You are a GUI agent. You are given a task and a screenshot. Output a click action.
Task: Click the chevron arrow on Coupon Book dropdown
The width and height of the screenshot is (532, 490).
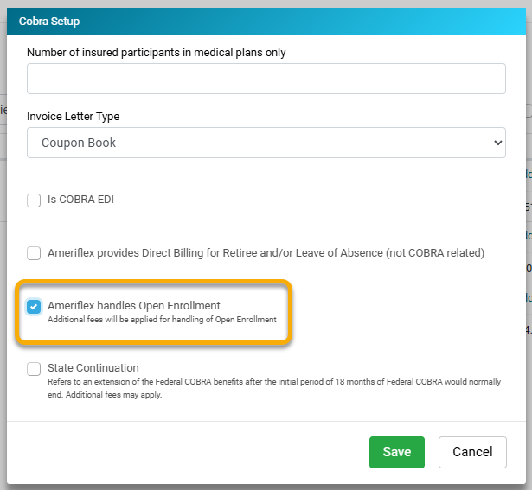[x=497, y=143]
